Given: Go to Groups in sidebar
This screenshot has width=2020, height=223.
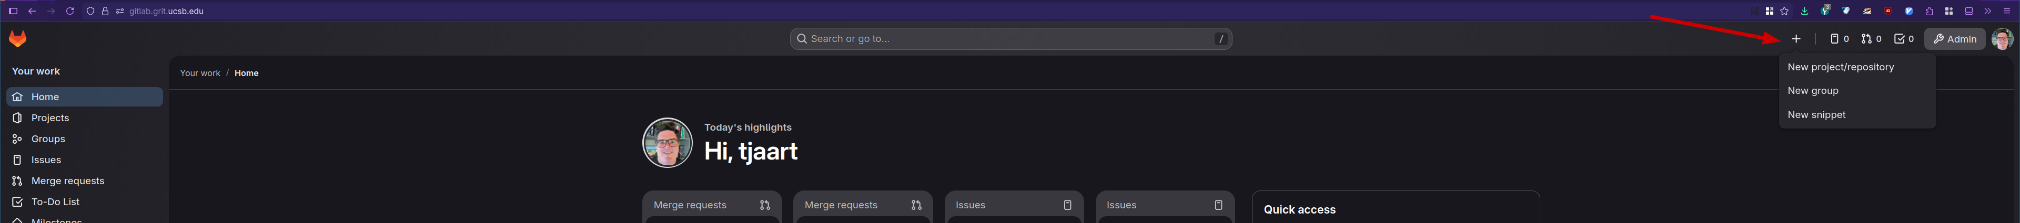Looking at the screenshot, I should 48,139.
